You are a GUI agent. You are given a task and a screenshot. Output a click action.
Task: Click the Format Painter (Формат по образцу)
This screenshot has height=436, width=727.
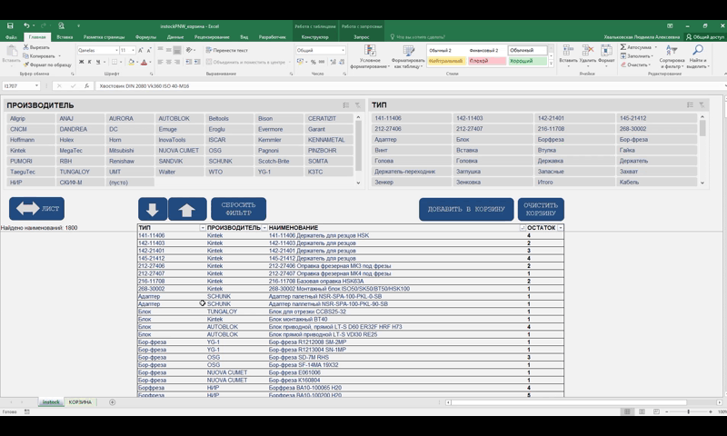tap(47, 64)
